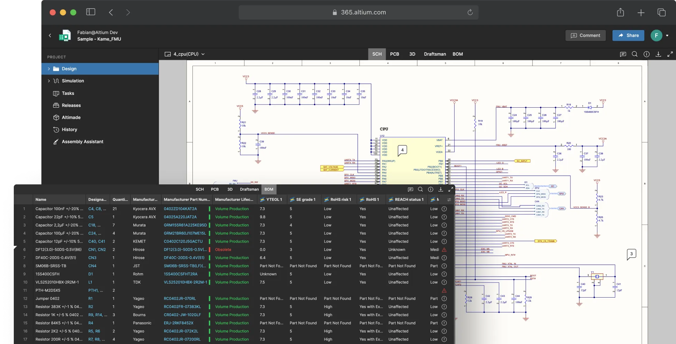Expand the Design tree item
This screenshot has height=344, width=676.
pos(49,69)
